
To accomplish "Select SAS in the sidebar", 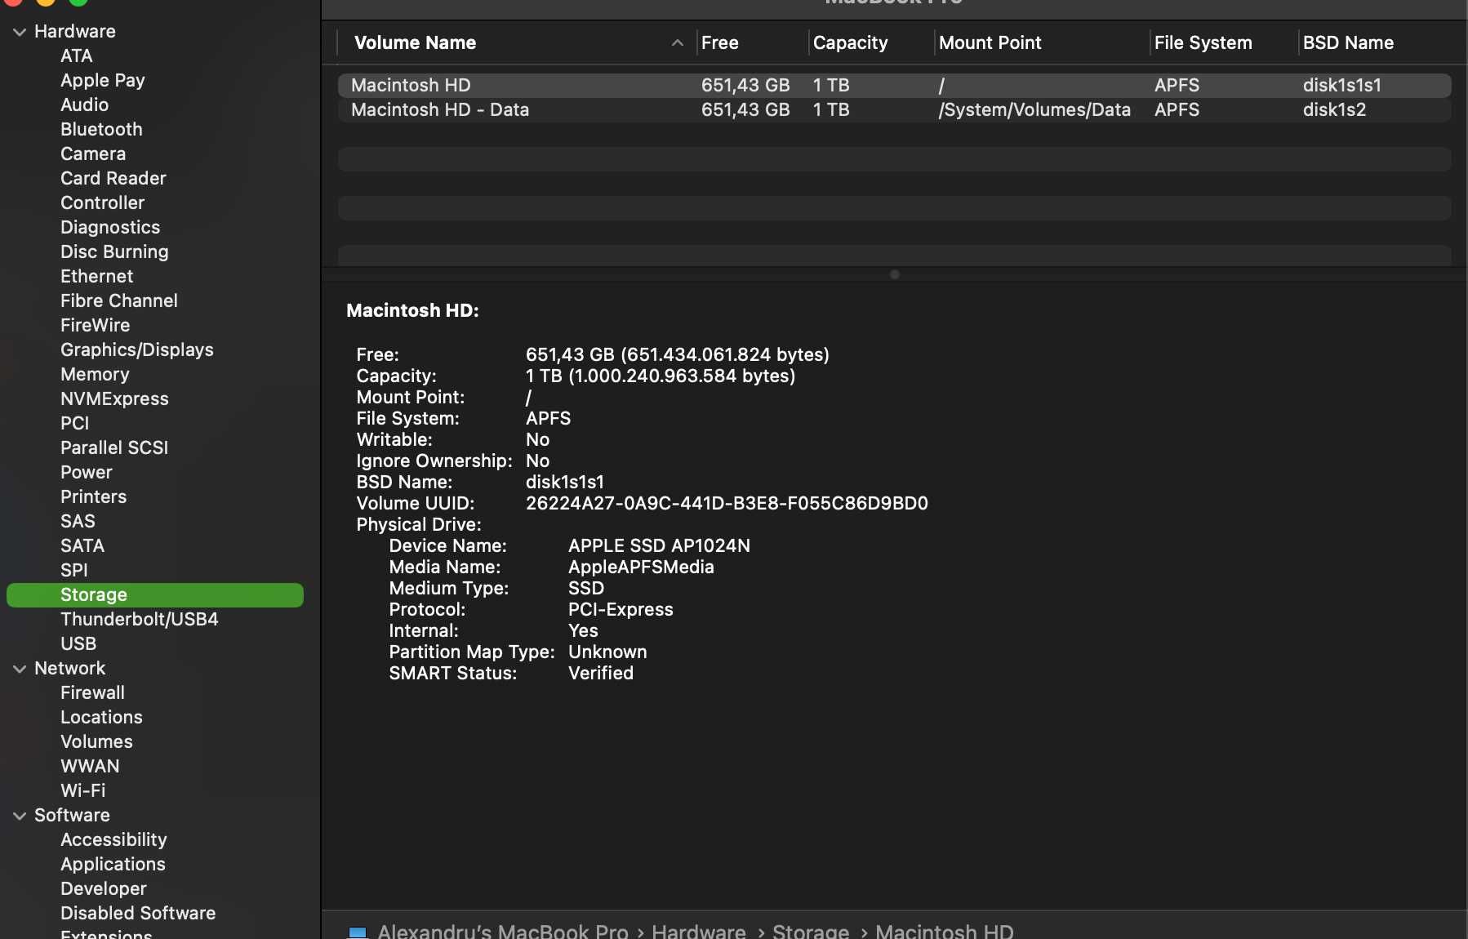I will point(78,521).
